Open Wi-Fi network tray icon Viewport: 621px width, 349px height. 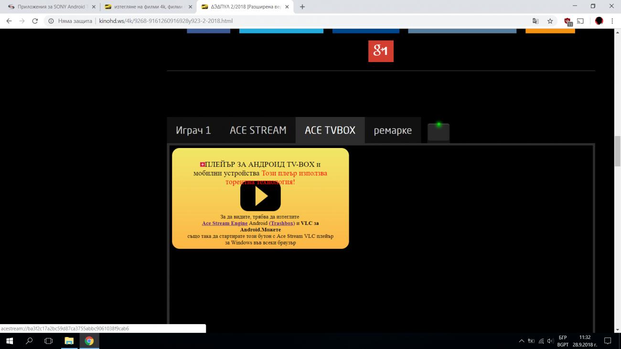coord(541,341)
